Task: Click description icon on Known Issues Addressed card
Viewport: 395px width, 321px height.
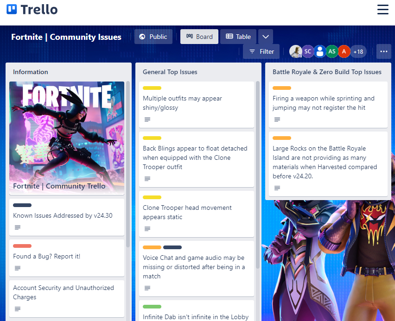Action: 17,227
